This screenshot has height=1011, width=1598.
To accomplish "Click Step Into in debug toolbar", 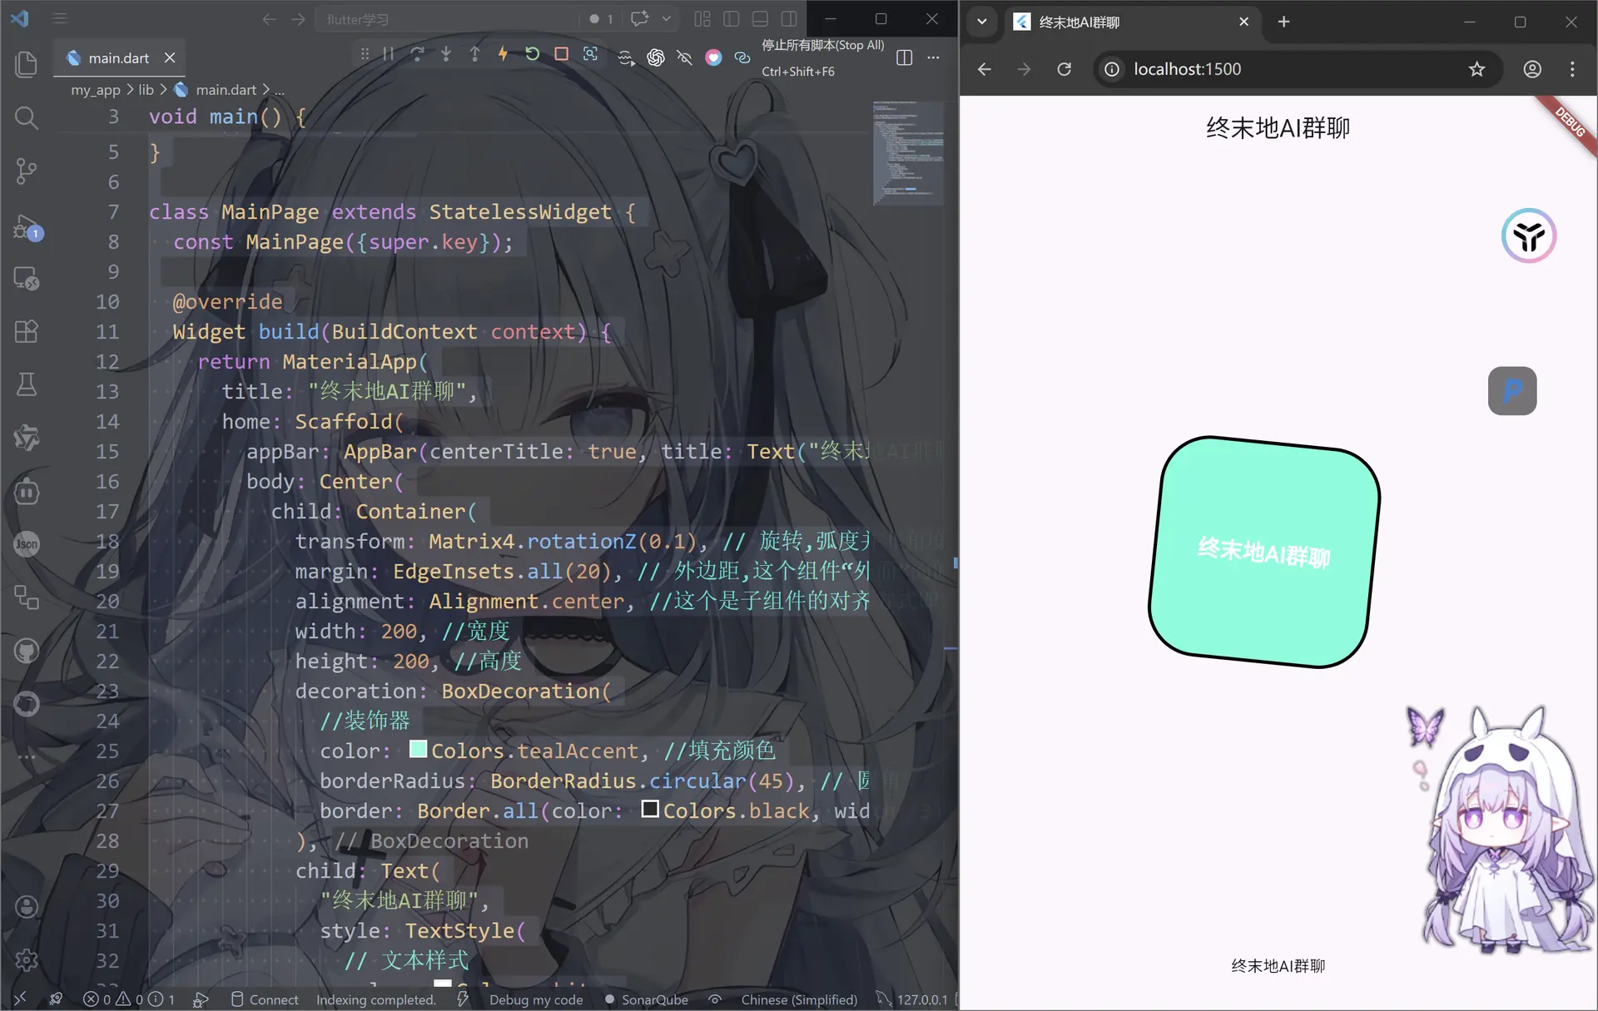I will point(446,54).
